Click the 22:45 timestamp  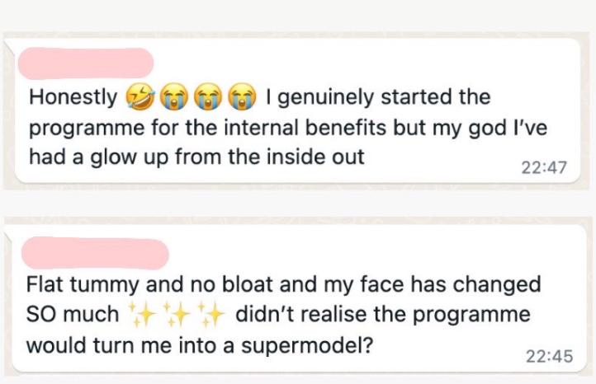[x=549, y=356]
